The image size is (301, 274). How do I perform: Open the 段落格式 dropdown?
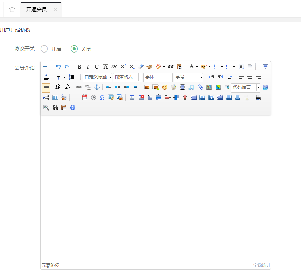tap(127, 77)
